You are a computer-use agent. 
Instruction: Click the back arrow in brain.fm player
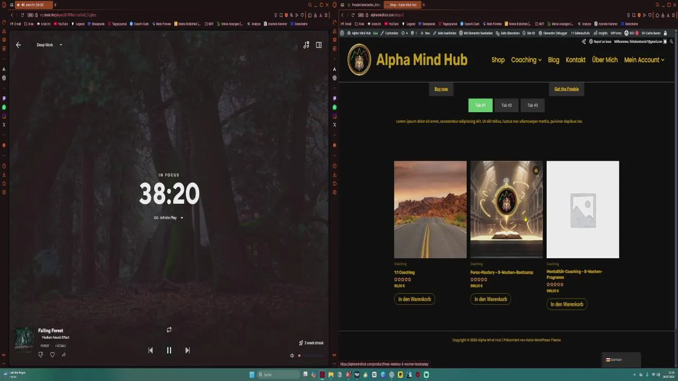(x=19, y=45)
